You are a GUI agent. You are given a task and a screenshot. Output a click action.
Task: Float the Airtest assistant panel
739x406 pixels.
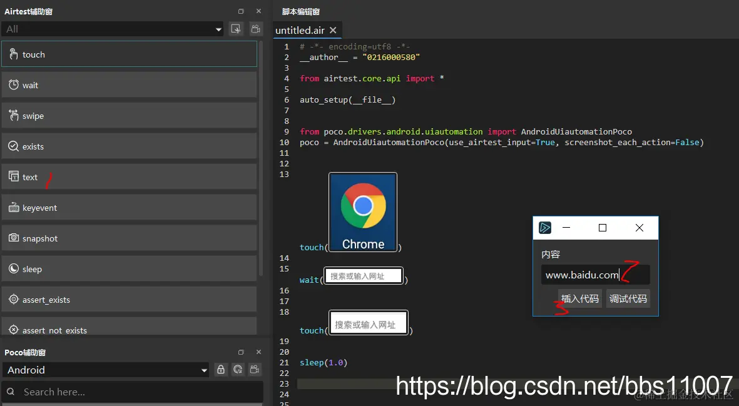(242, 11)
